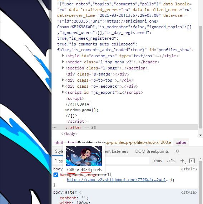203x204 pixels.
Task: Click the three-dots icon beside ::after row
Action: pos(54,127)
